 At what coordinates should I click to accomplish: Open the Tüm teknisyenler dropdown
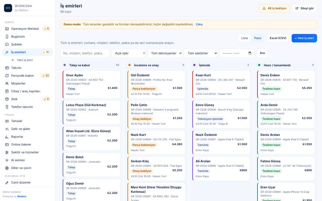165,53
